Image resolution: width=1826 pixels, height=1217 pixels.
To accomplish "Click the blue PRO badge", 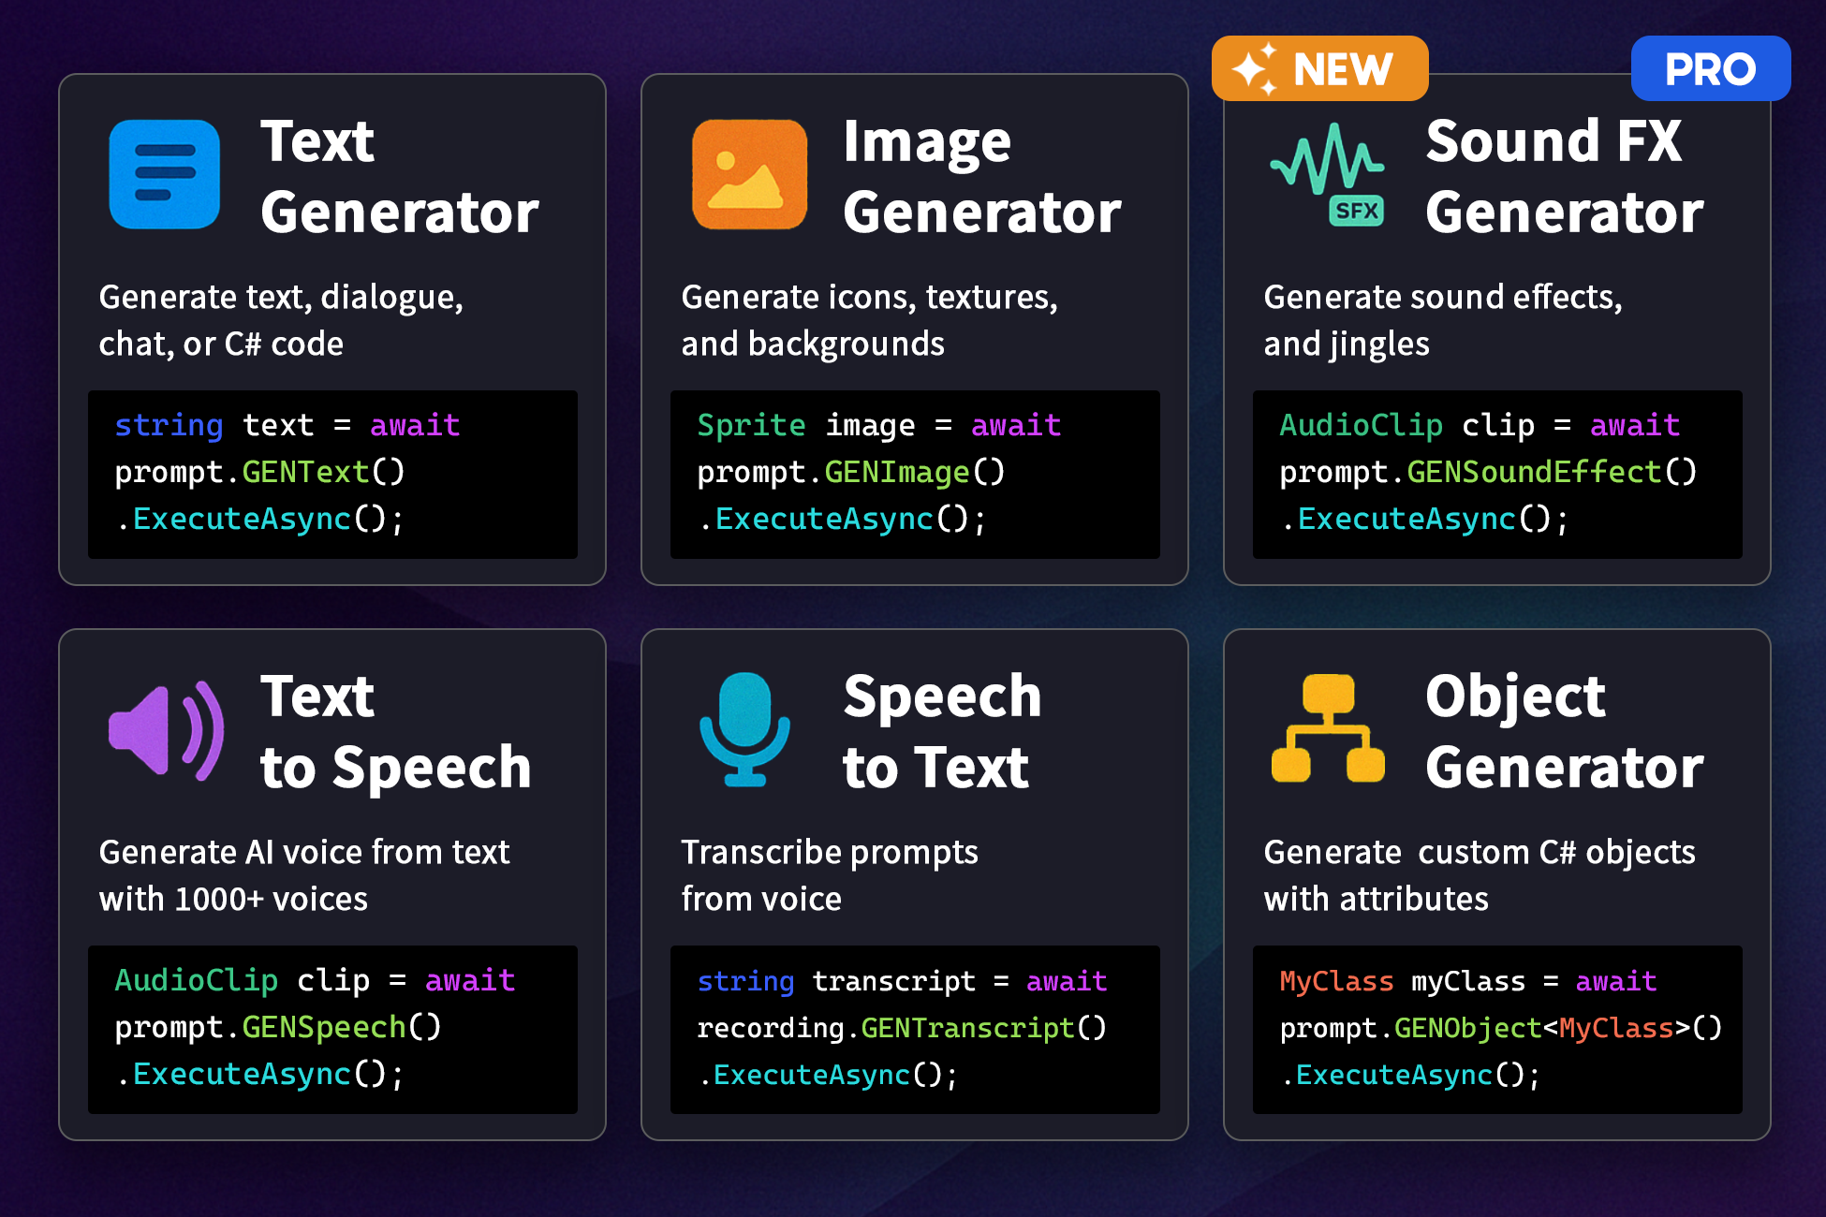I will pos(1710,69).
